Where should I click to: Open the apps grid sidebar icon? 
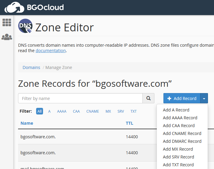tap(7, 22)
